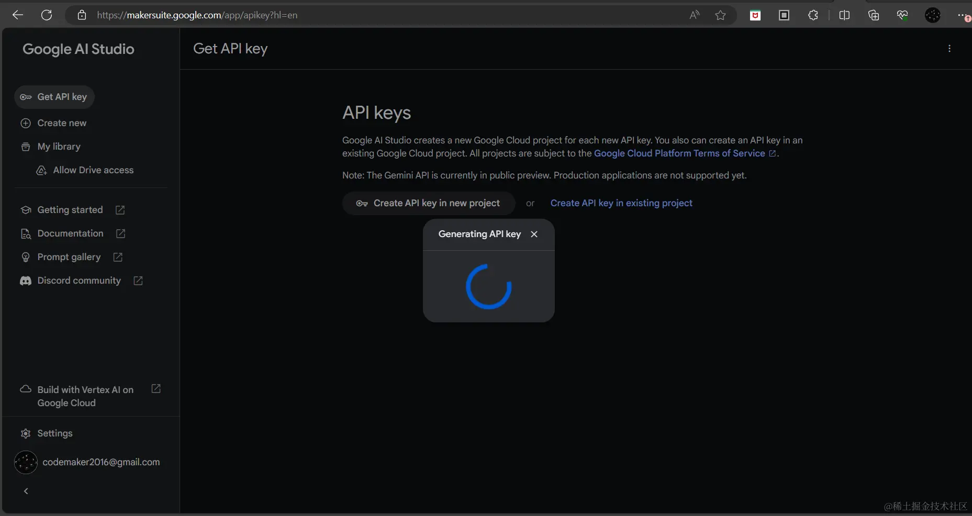
Task: Select Allow Drive access
Action: 93,170
